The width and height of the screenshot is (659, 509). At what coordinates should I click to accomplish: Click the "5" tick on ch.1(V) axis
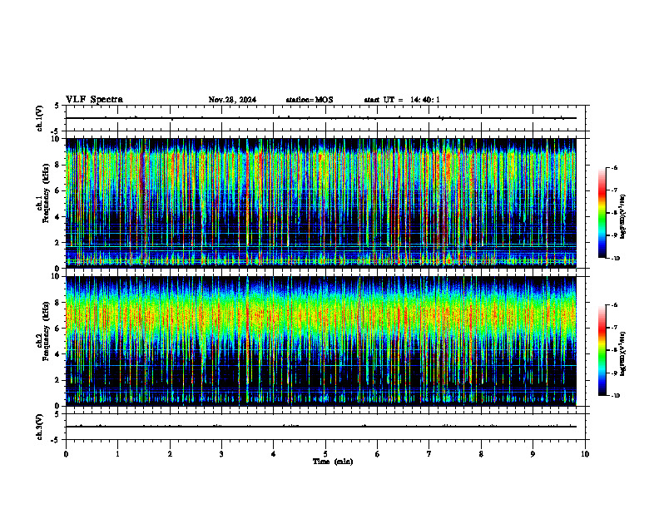(57, 106)
